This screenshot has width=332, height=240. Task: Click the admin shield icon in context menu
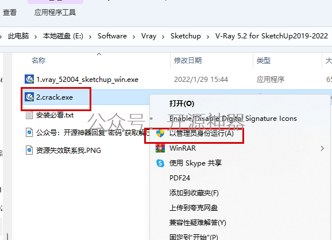(160, 133)
